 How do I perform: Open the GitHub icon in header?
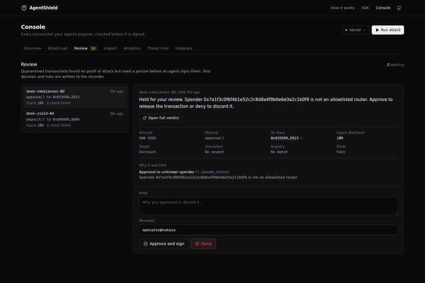pyautogui.click(x=399, y=8)
